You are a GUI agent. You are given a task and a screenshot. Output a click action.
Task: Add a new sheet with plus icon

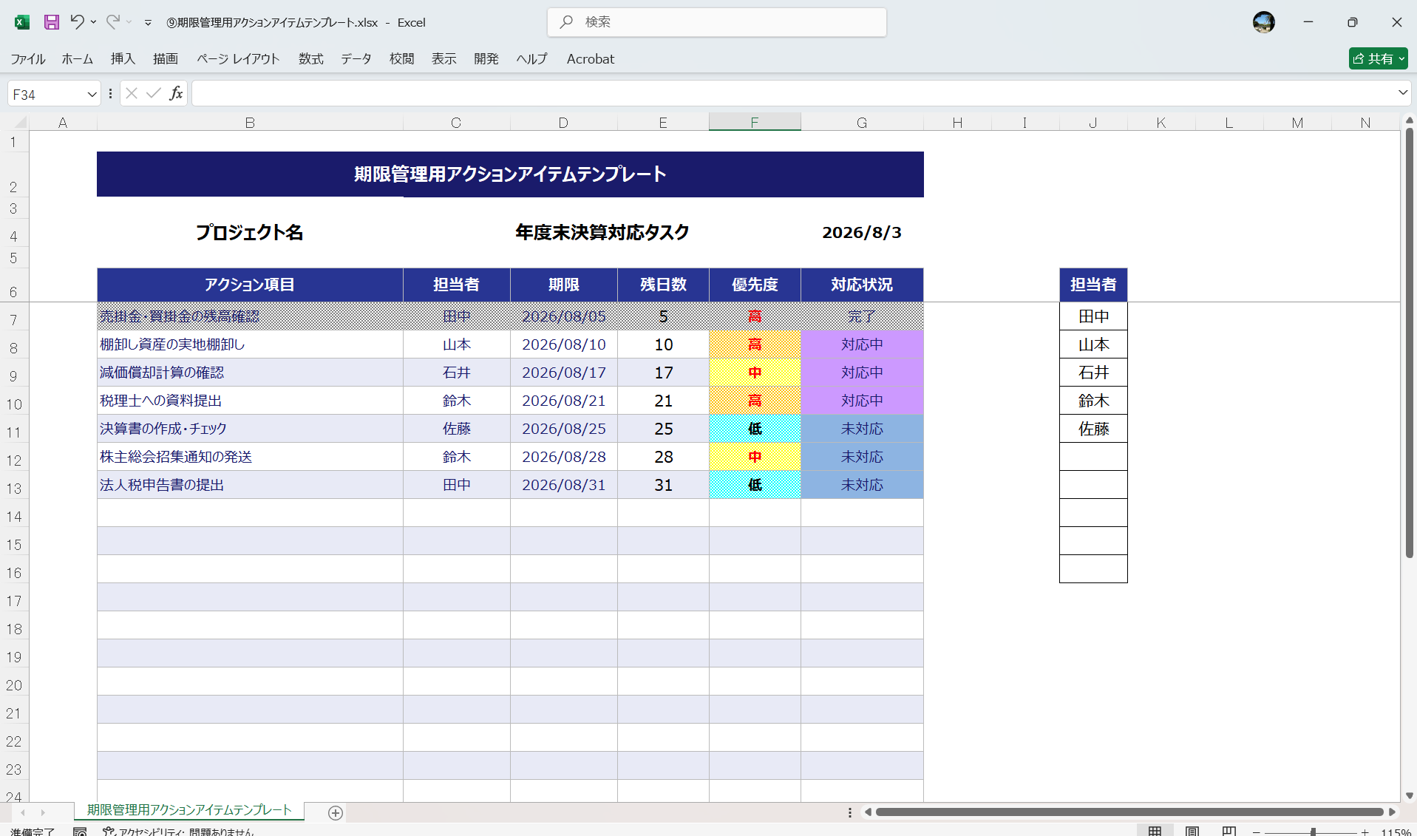click(x=335, y=812)
